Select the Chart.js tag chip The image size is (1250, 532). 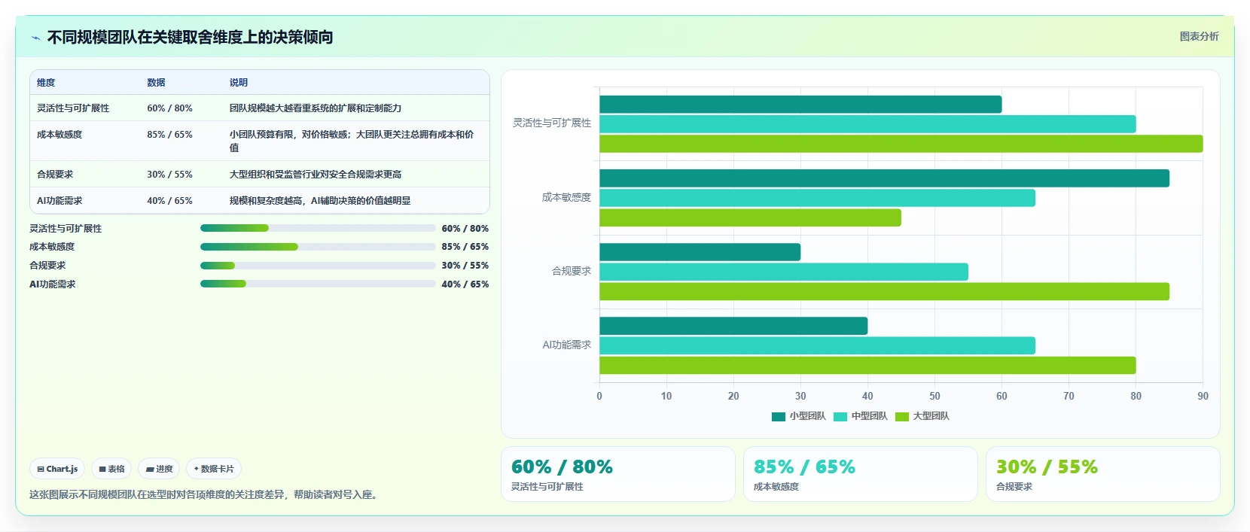coord(57,469)
